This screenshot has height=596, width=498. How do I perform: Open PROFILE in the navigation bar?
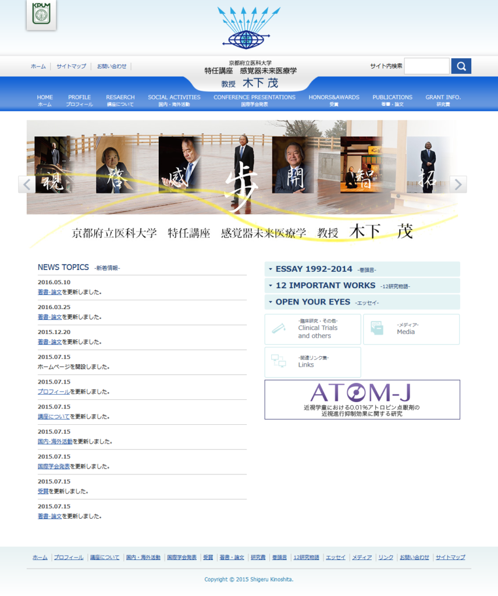79,100
